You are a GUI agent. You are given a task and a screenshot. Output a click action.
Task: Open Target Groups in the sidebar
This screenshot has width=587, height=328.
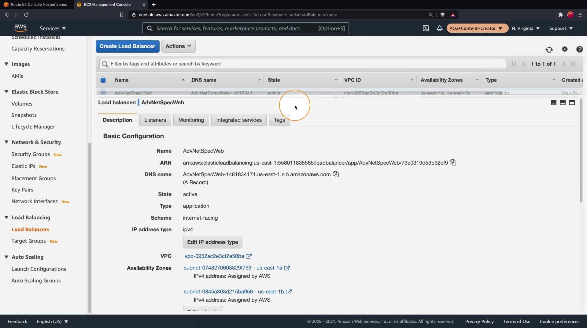tap(28, 241)
